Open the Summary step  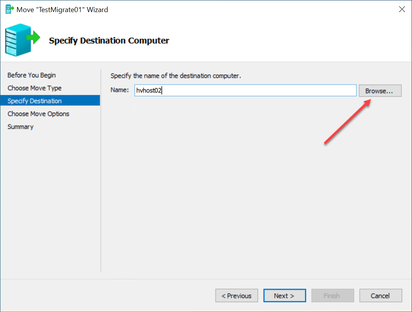[20, 127]
